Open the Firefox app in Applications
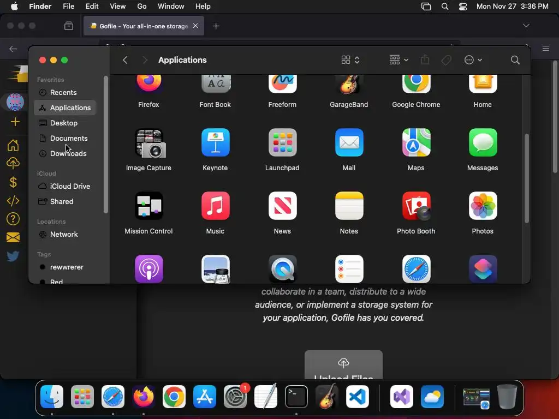This screenshot has width=559, height=419. click(148, 84)
